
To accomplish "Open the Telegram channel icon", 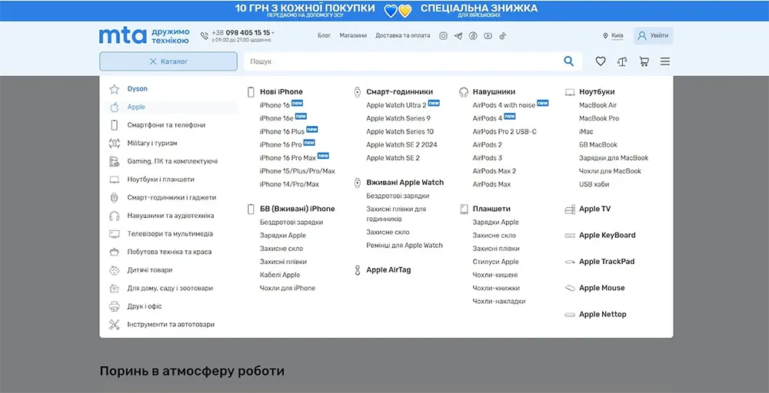I will tap(458, 36).
